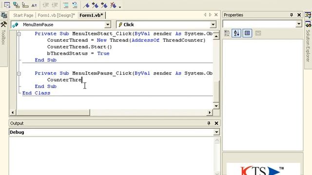Click Output pane scroll up arrow
Screen dimensions: 312x175
pyautogui.click(x=216, y=140)
